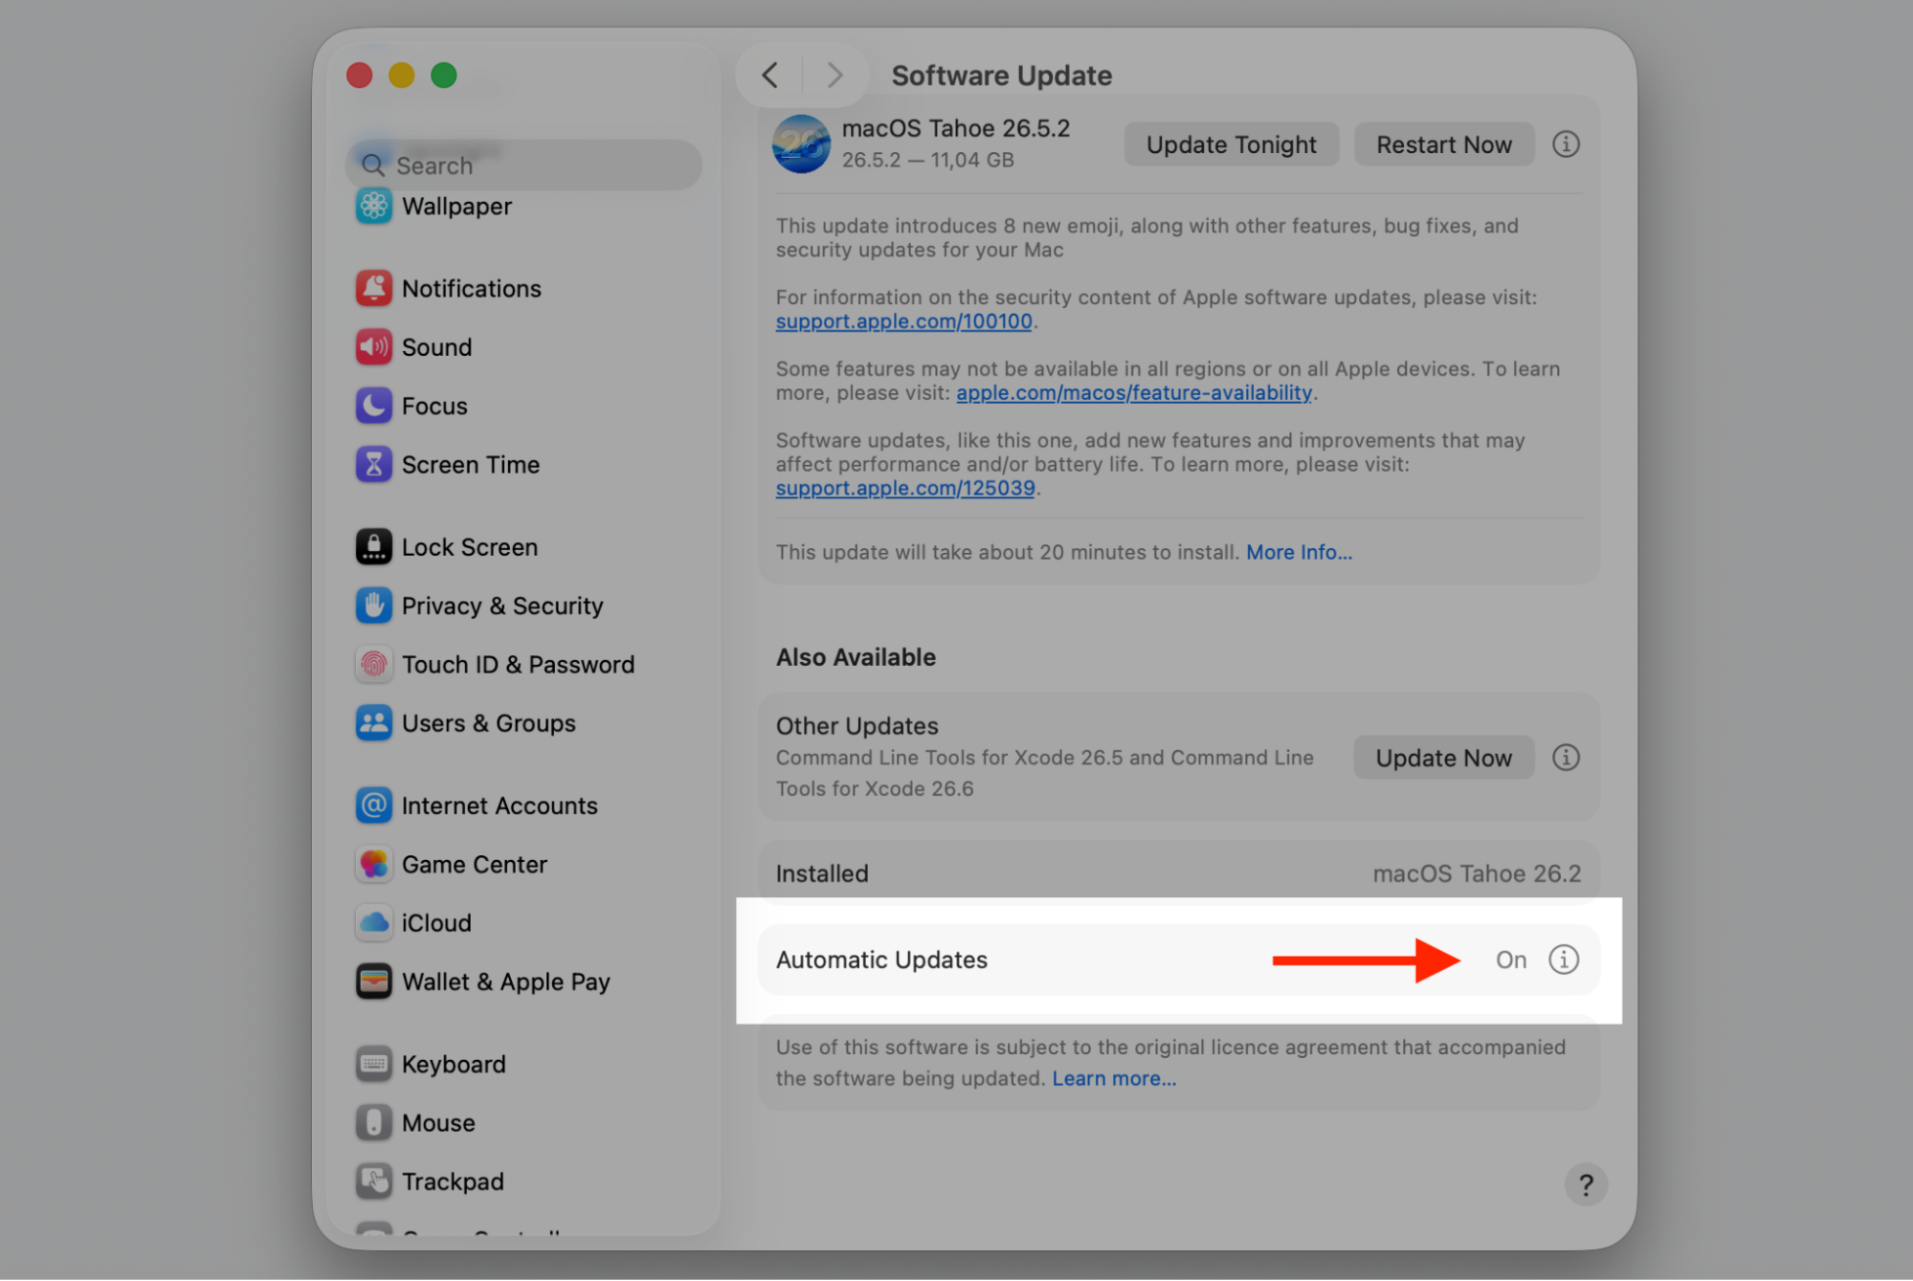Click the macOS Tahoe 26 update icon
1913x1281 pixels.
coord(801,144)
